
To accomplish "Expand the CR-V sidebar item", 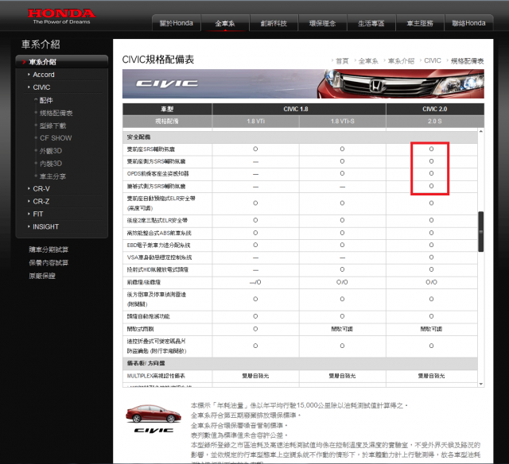I will 41,189.
